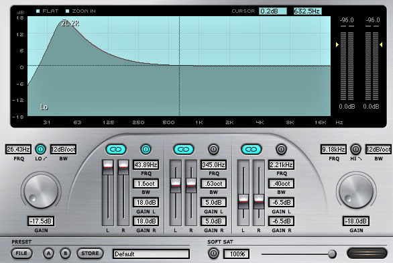
Task: Select preset slot B
Action: [66, 254]
